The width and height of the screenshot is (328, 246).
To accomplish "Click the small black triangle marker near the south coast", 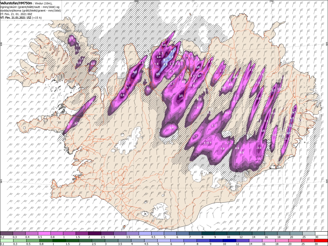I will pyautogui.click(x=145, y=213).
